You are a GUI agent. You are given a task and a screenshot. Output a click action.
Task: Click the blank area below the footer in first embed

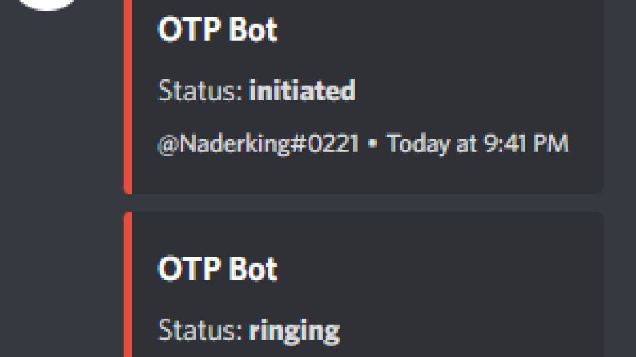[x=365, y=176]
